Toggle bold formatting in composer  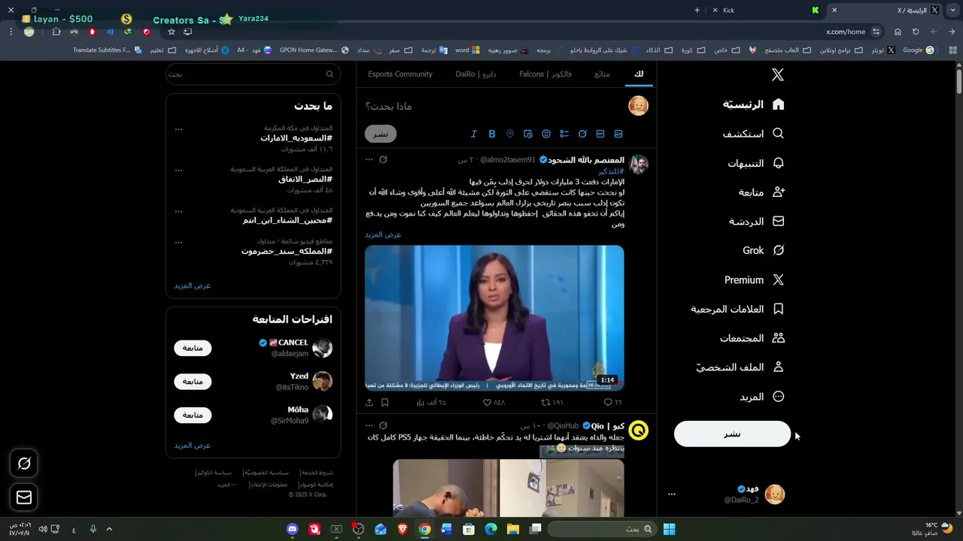(x=492, y=134)
